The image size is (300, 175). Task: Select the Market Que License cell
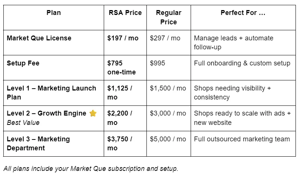tap(39, 38)
